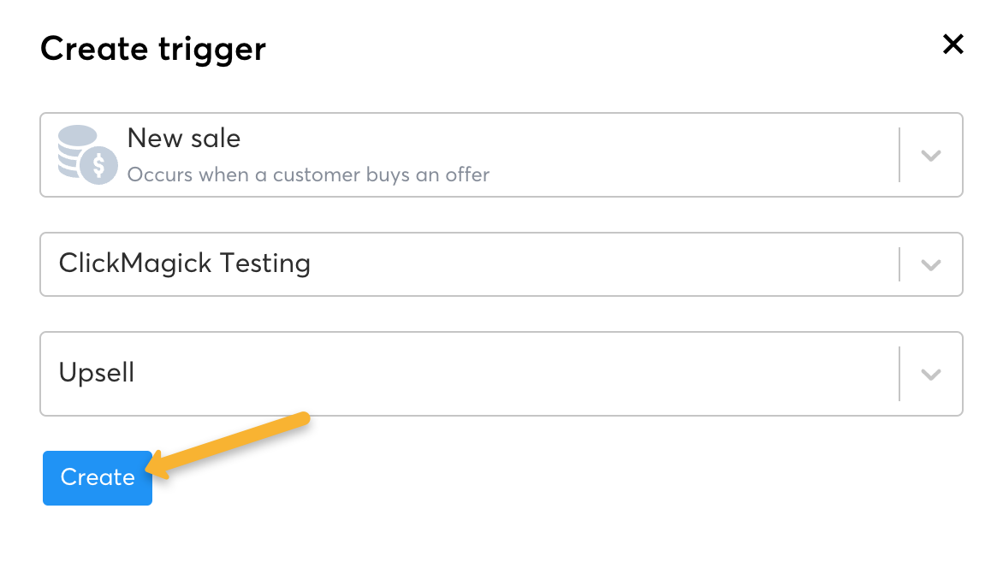Click the orange arrow annotation tip

pos(151,469)
